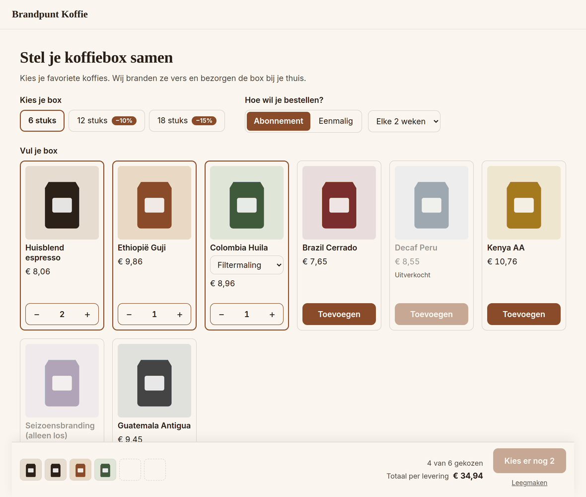Screen dimensions: 586x497
Task: Click the Brandpunt Koffie logo text
Action: (x=50, y=14)
